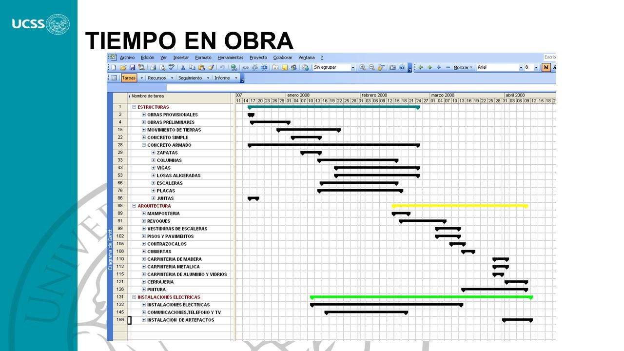Image resolution: width=624 pixels, height=351 pixels.
Task: Select the green INSTALACIONES ELECTRICAS Gantt bar
Action: point(421,297)
